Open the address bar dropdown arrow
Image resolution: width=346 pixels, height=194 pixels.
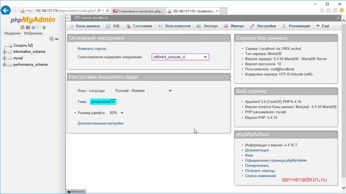103,11
